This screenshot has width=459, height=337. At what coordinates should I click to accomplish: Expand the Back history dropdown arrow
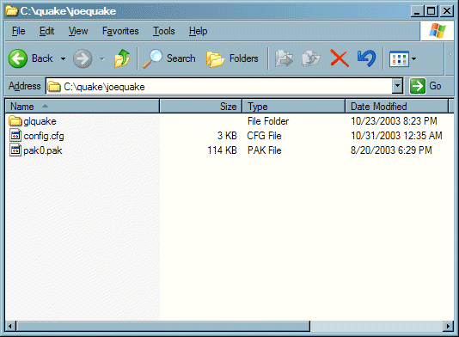tap(64, 58)
